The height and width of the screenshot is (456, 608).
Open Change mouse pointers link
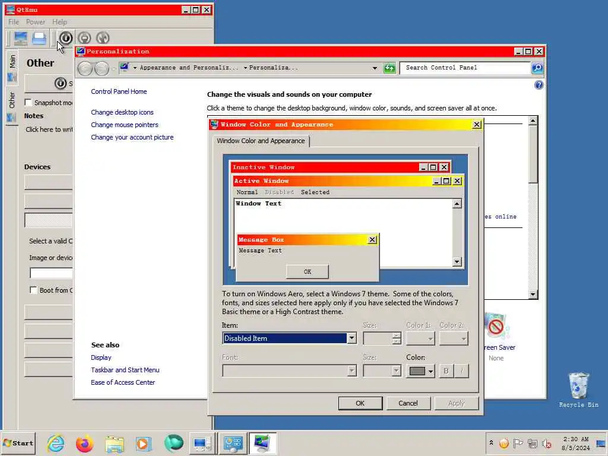click(x=125, y=125)
